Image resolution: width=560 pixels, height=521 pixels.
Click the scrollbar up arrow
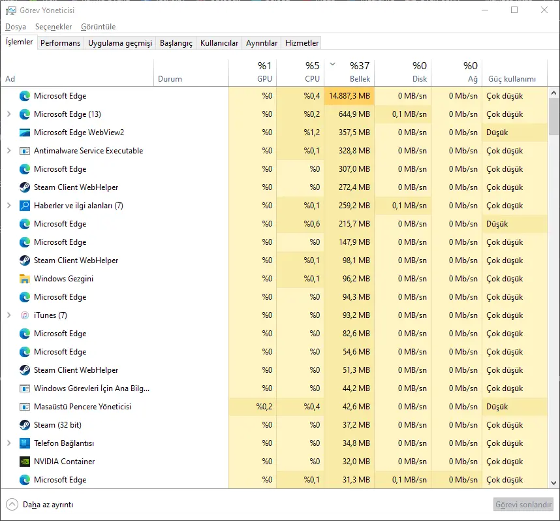coord(553,93)
